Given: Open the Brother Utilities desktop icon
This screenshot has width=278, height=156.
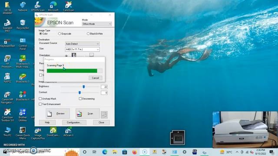Looking at the screenshot, I should point(23,115).
